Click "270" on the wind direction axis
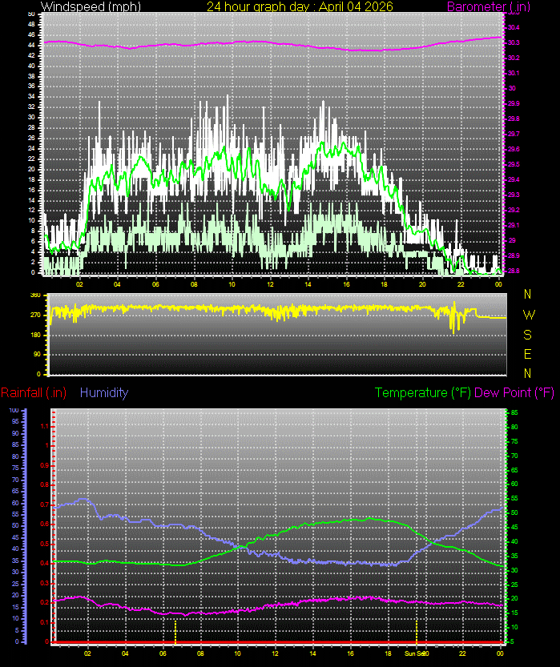Image resolution: width=560 pixels, height=667 pixels. coord(35,315)
